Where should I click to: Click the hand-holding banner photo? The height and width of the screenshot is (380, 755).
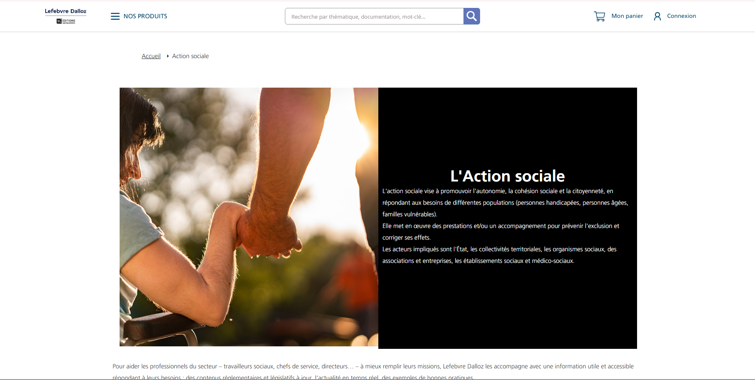click(x=249, y=217)
